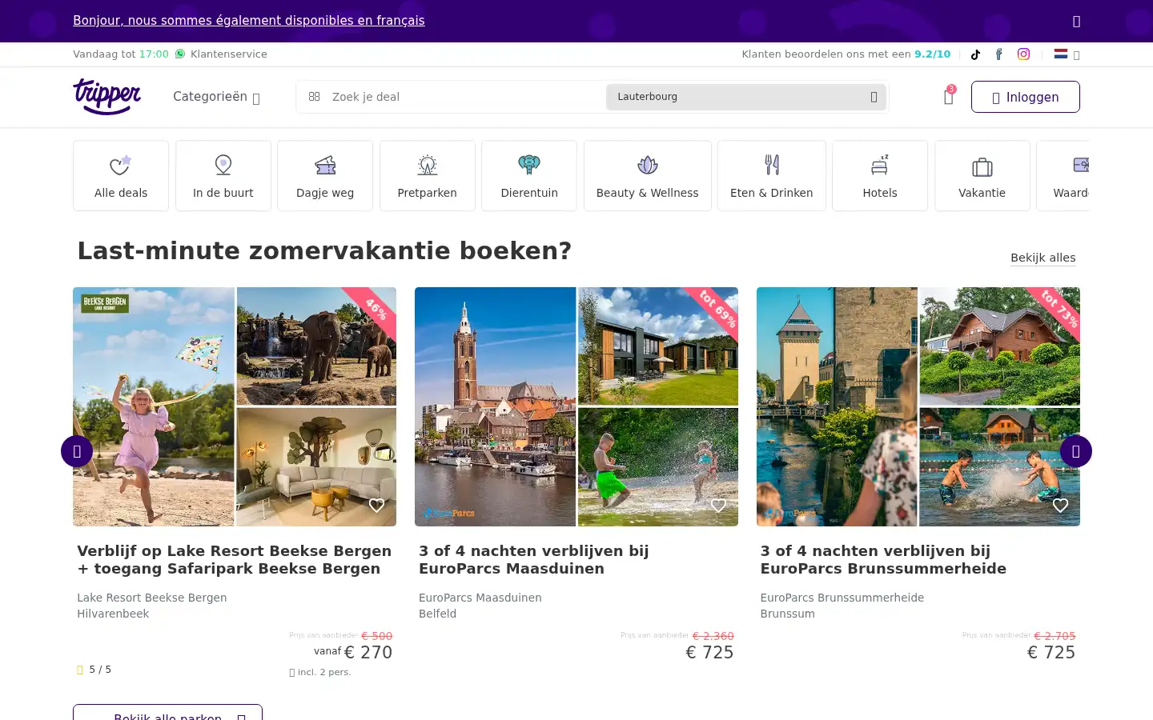Select the partially visible Waardebon category

[1063, 176]
